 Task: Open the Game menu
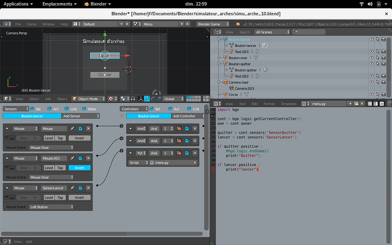[x=31, y=24]
